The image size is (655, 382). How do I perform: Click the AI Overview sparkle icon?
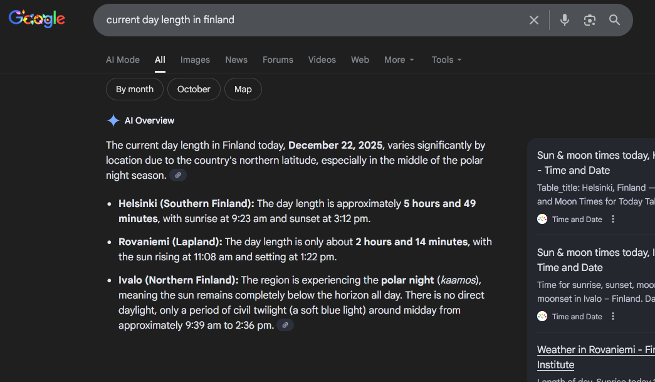(x=113, y=120)
